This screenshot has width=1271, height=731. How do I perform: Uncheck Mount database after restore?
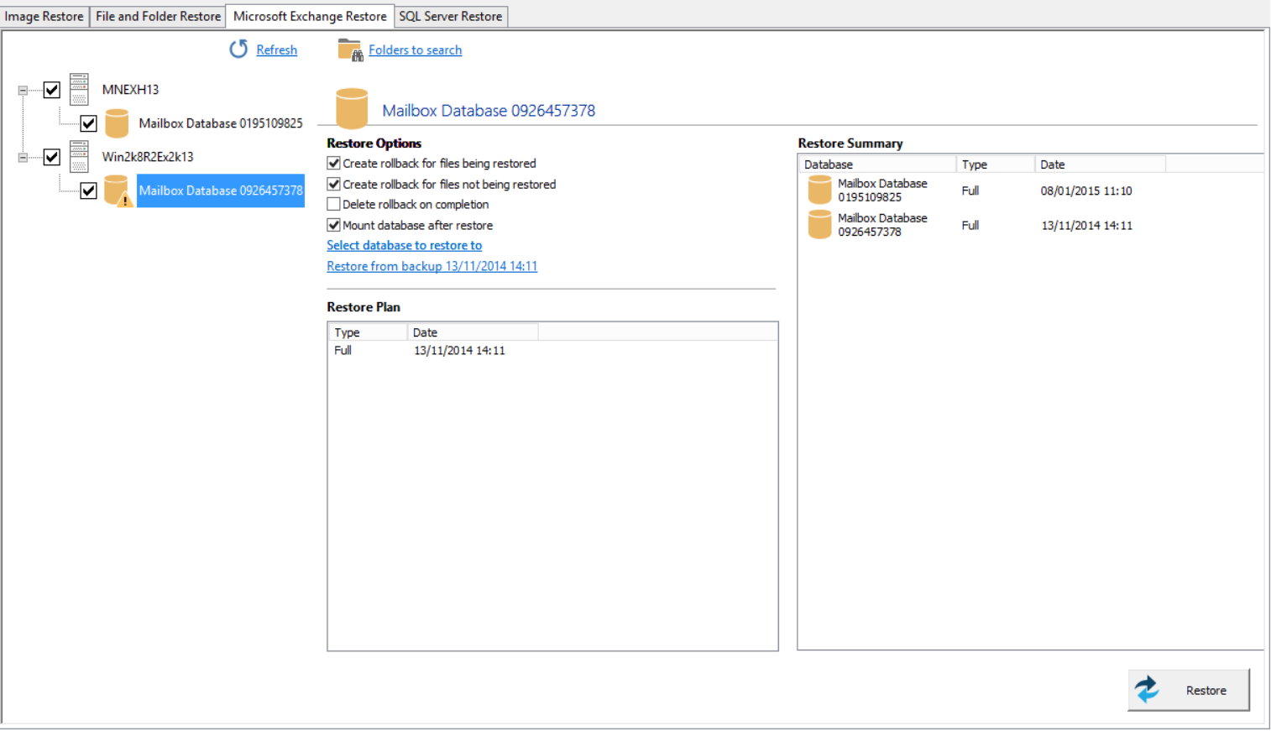point(334,226)
